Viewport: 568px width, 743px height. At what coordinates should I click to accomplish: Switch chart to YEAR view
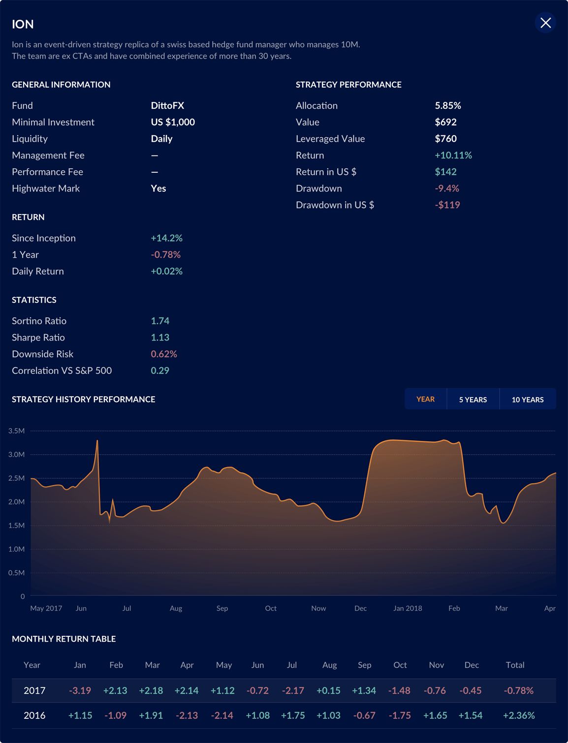pyautogui.click(x=425, y=399)
